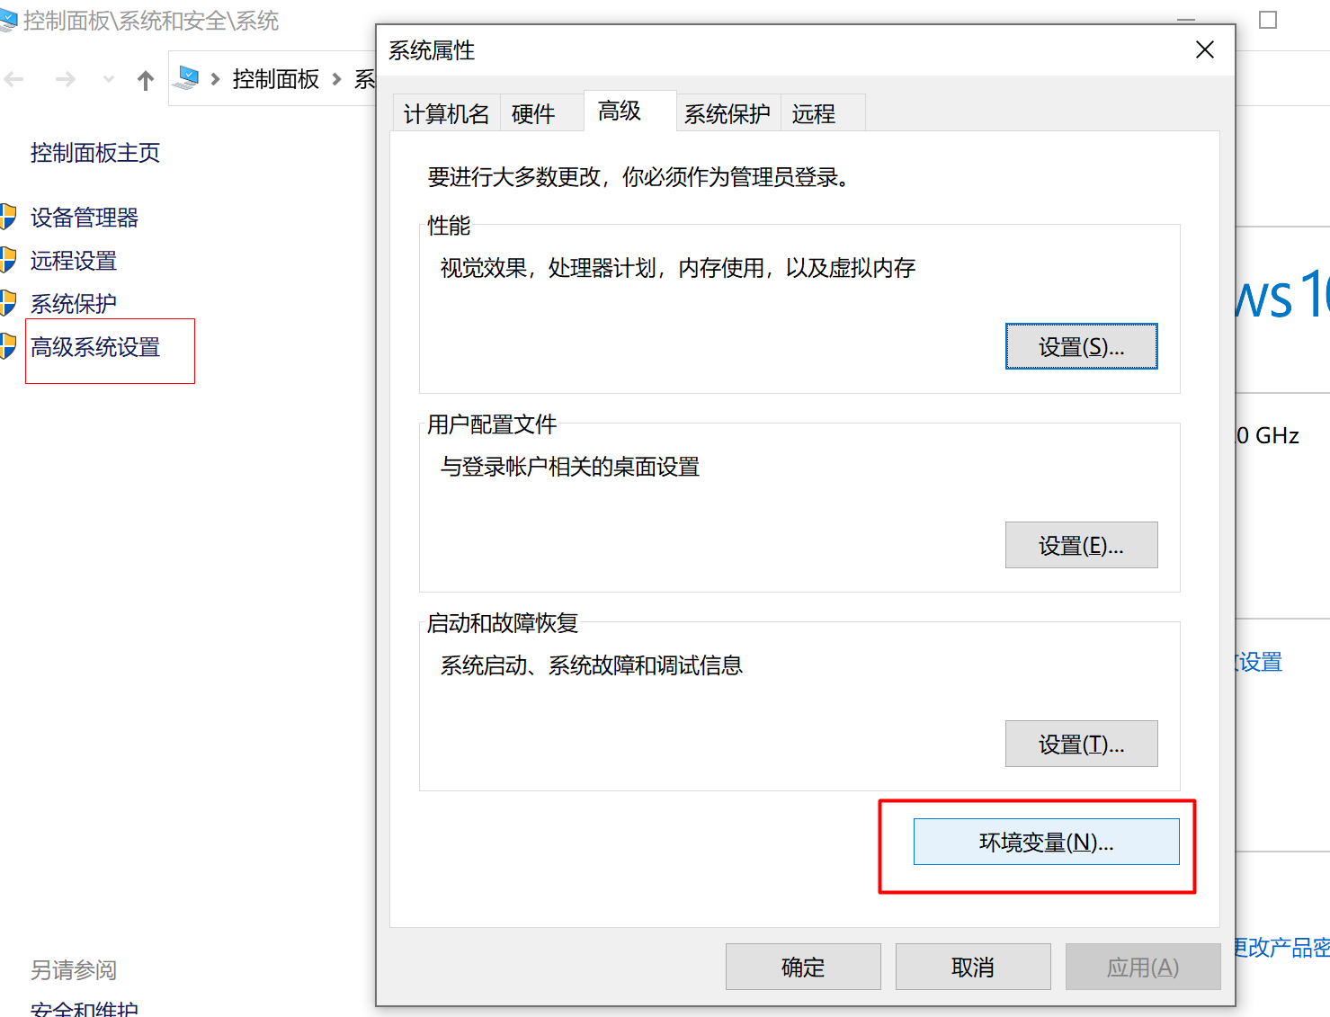Switch to the 计算机名 tab
Screen dimensions: 1330x1017
[446, 114]
